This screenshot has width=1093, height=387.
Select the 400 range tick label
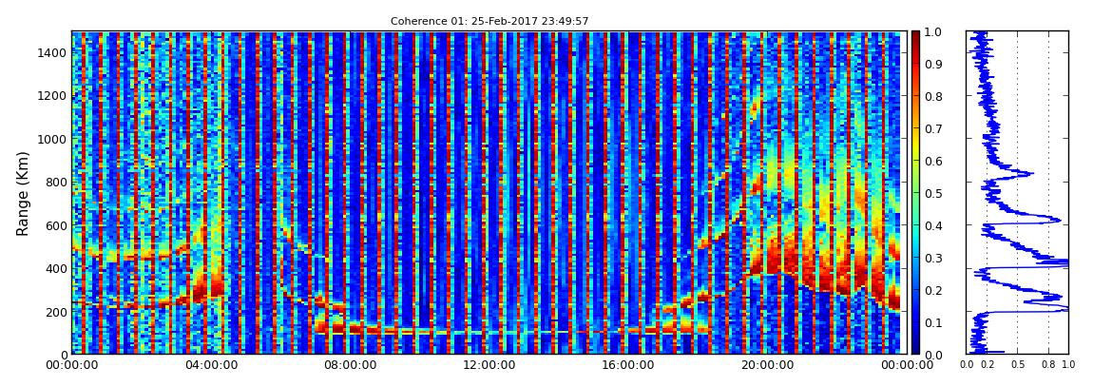tap(54, 268)
